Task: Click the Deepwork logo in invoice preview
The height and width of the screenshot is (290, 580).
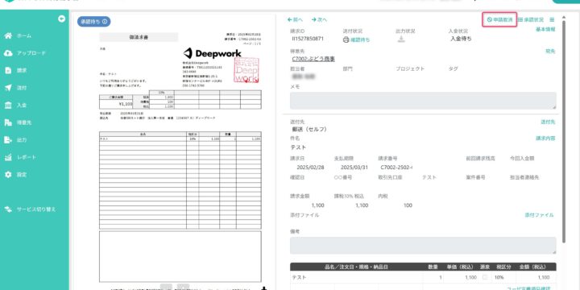Action: click(213, 53)
